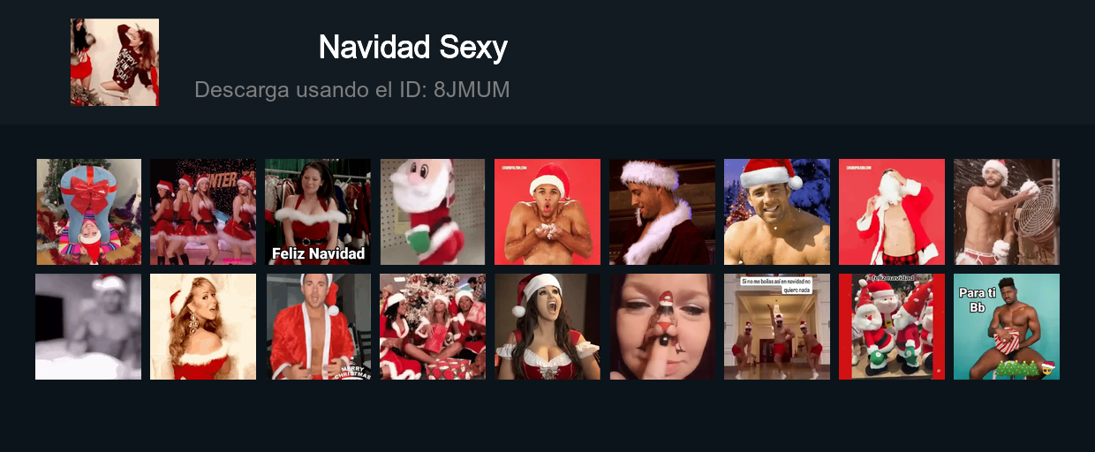The image size is (1095, 452).
Task: Choose the dancing Santa girls stage sticker
Action: tap(203, 212)
